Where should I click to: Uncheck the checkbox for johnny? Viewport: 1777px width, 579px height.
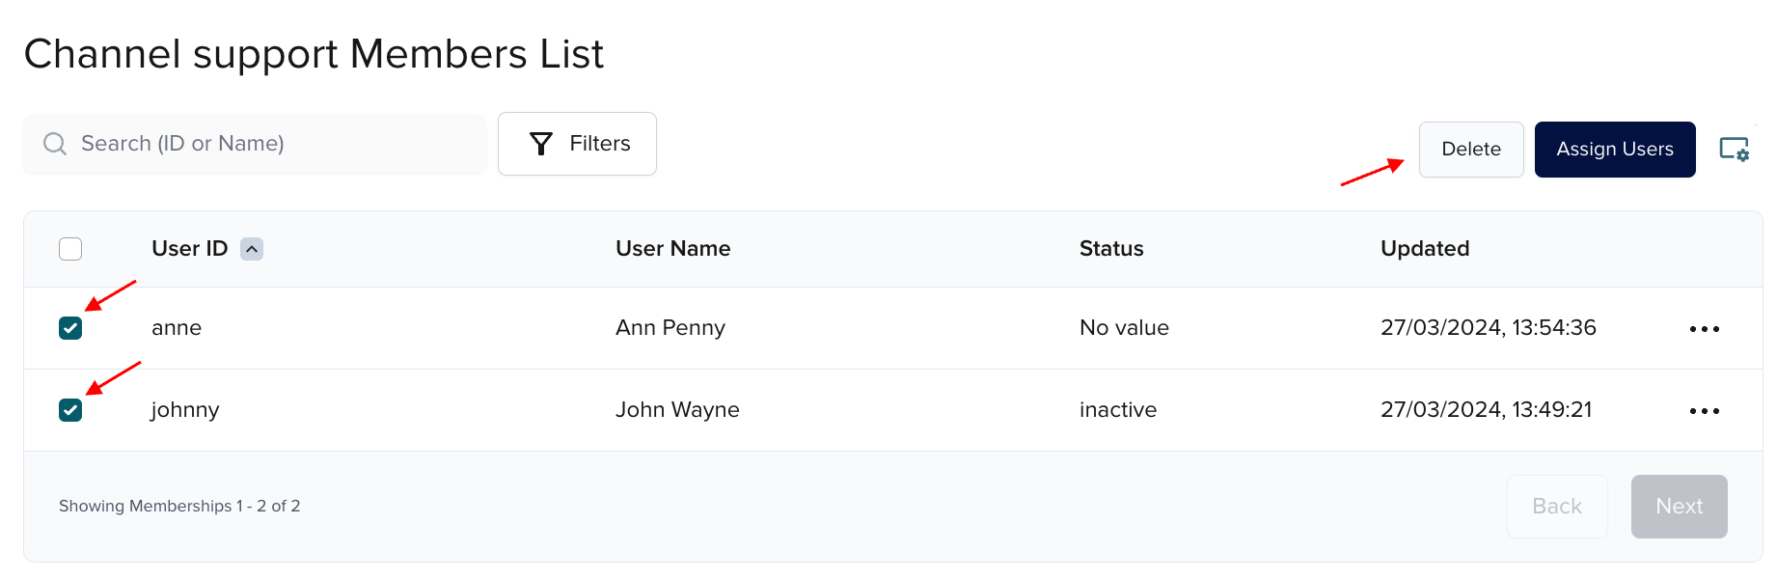(70, 410)
